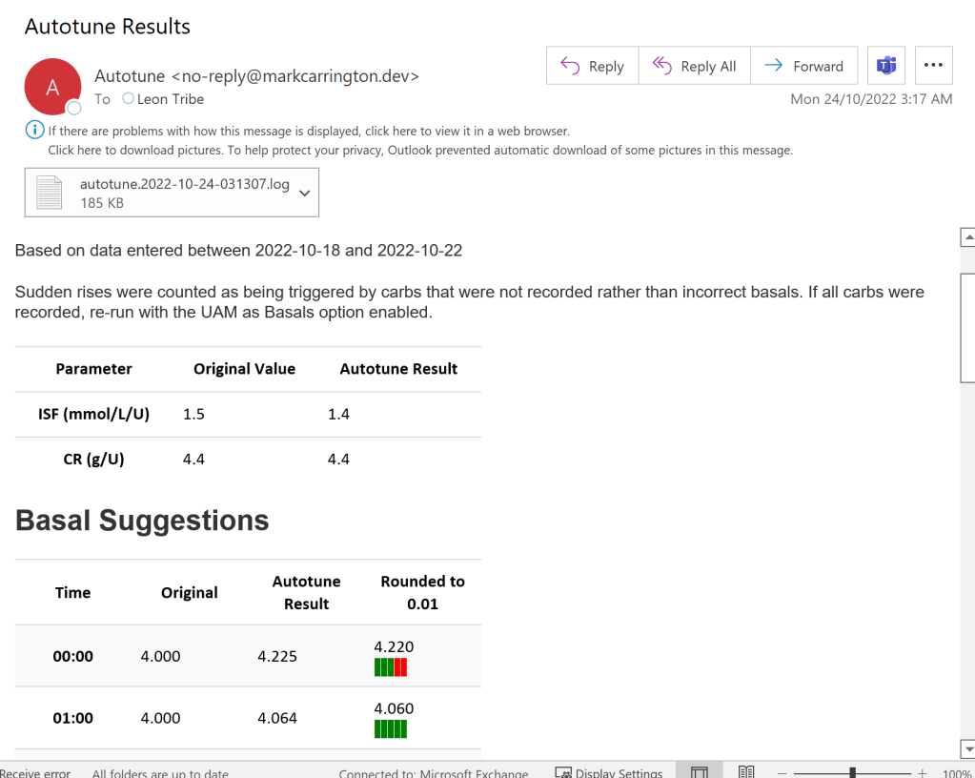
Task: Click the Reply button
Action: pos(592,66)
